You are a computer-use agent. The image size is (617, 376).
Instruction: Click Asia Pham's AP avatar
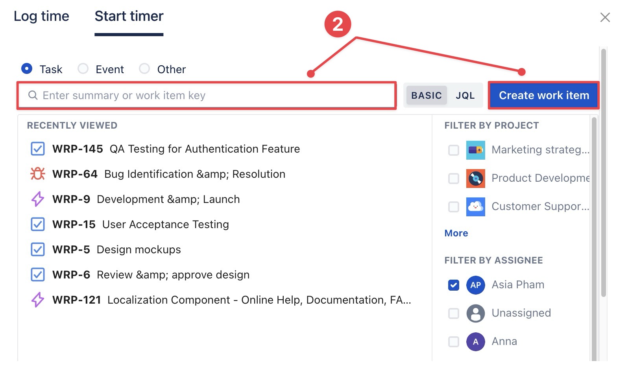click(475, 285)
